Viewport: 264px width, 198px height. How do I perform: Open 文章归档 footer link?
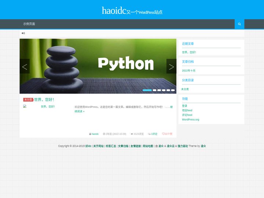123,146
